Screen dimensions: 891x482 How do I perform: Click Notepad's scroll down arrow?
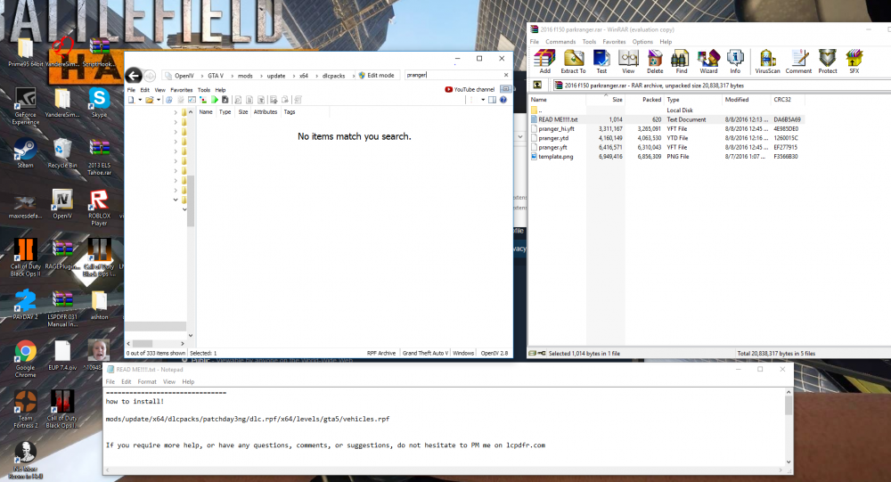(x=789, y=462)
